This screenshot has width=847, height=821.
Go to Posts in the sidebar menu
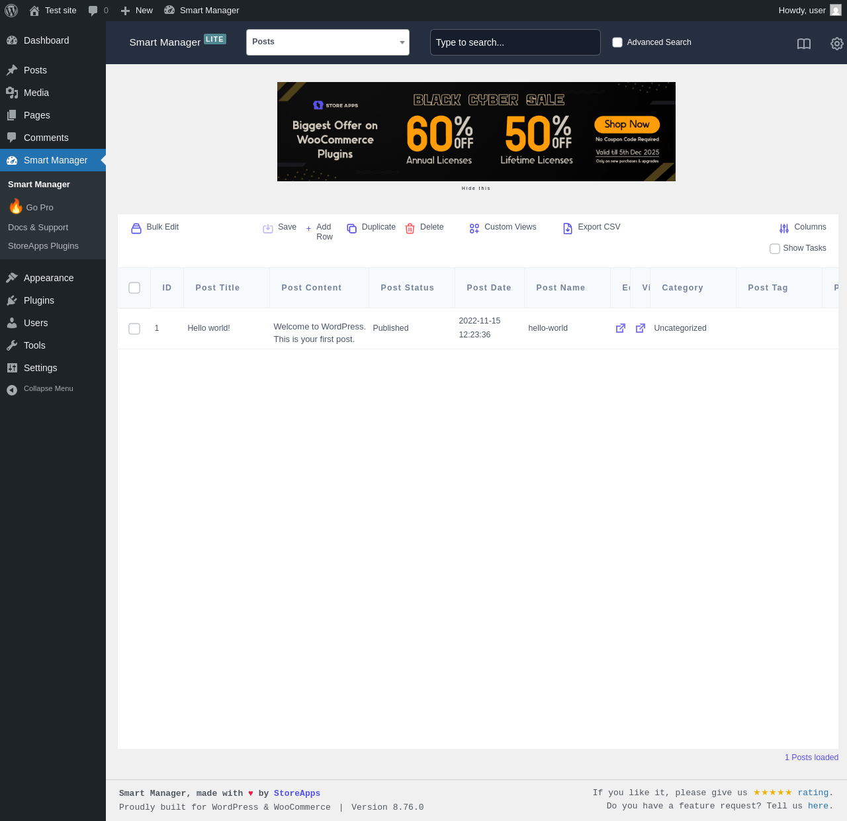coord(53,70)
